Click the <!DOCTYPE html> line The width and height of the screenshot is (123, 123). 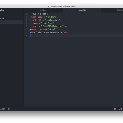point(39,14)
